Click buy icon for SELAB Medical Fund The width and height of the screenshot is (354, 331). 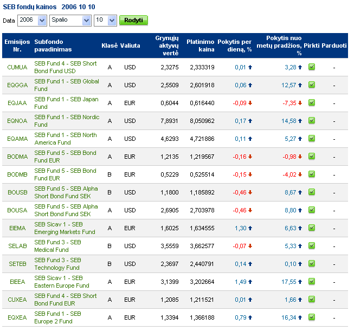312,245
